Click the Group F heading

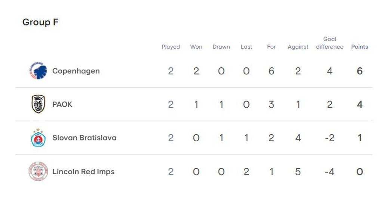pyautogui.click(x=40, y=22)
